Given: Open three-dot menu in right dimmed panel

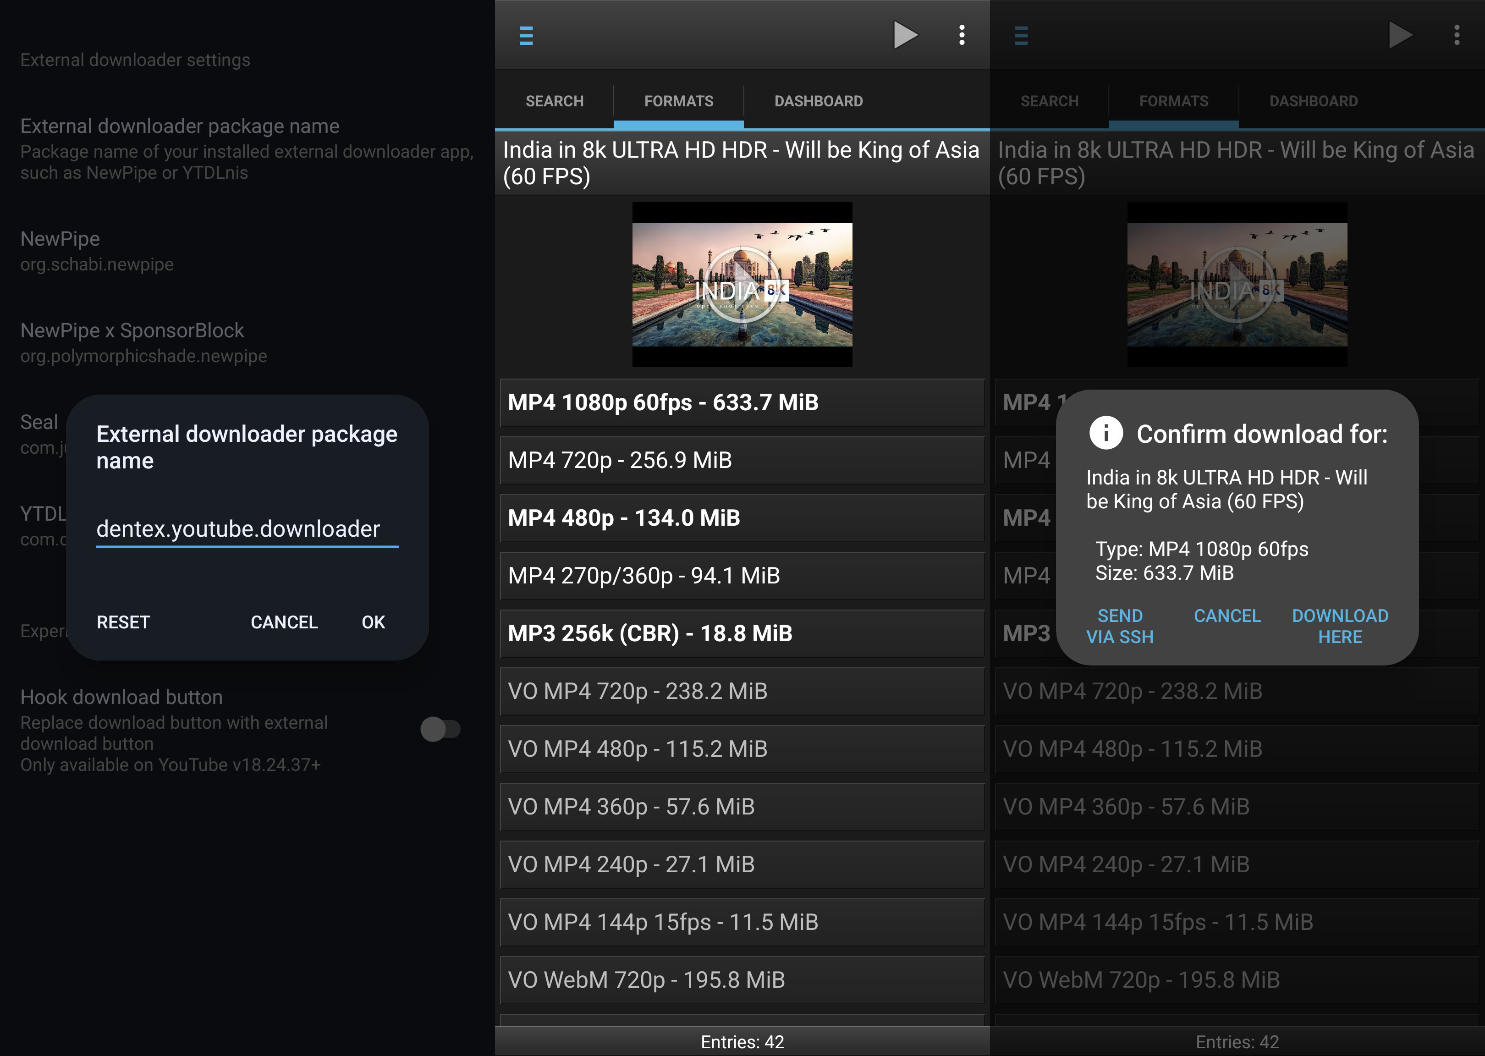Looking at the screenshot, I should pos(1457,35).
